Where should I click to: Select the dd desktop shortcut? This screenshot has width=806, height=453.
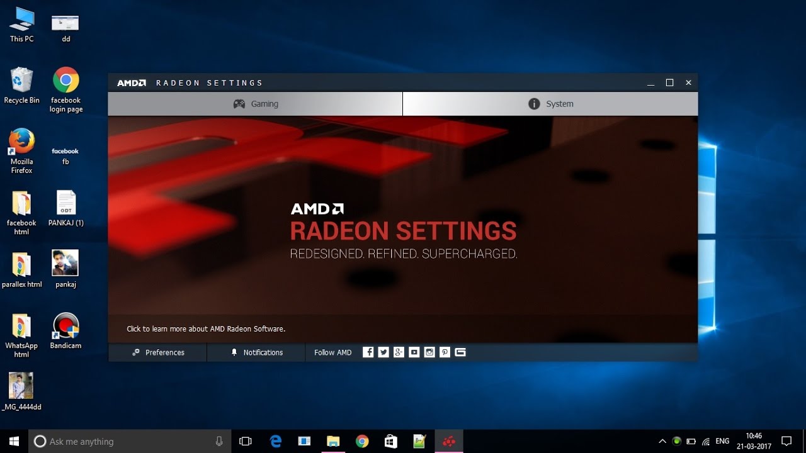65,28
